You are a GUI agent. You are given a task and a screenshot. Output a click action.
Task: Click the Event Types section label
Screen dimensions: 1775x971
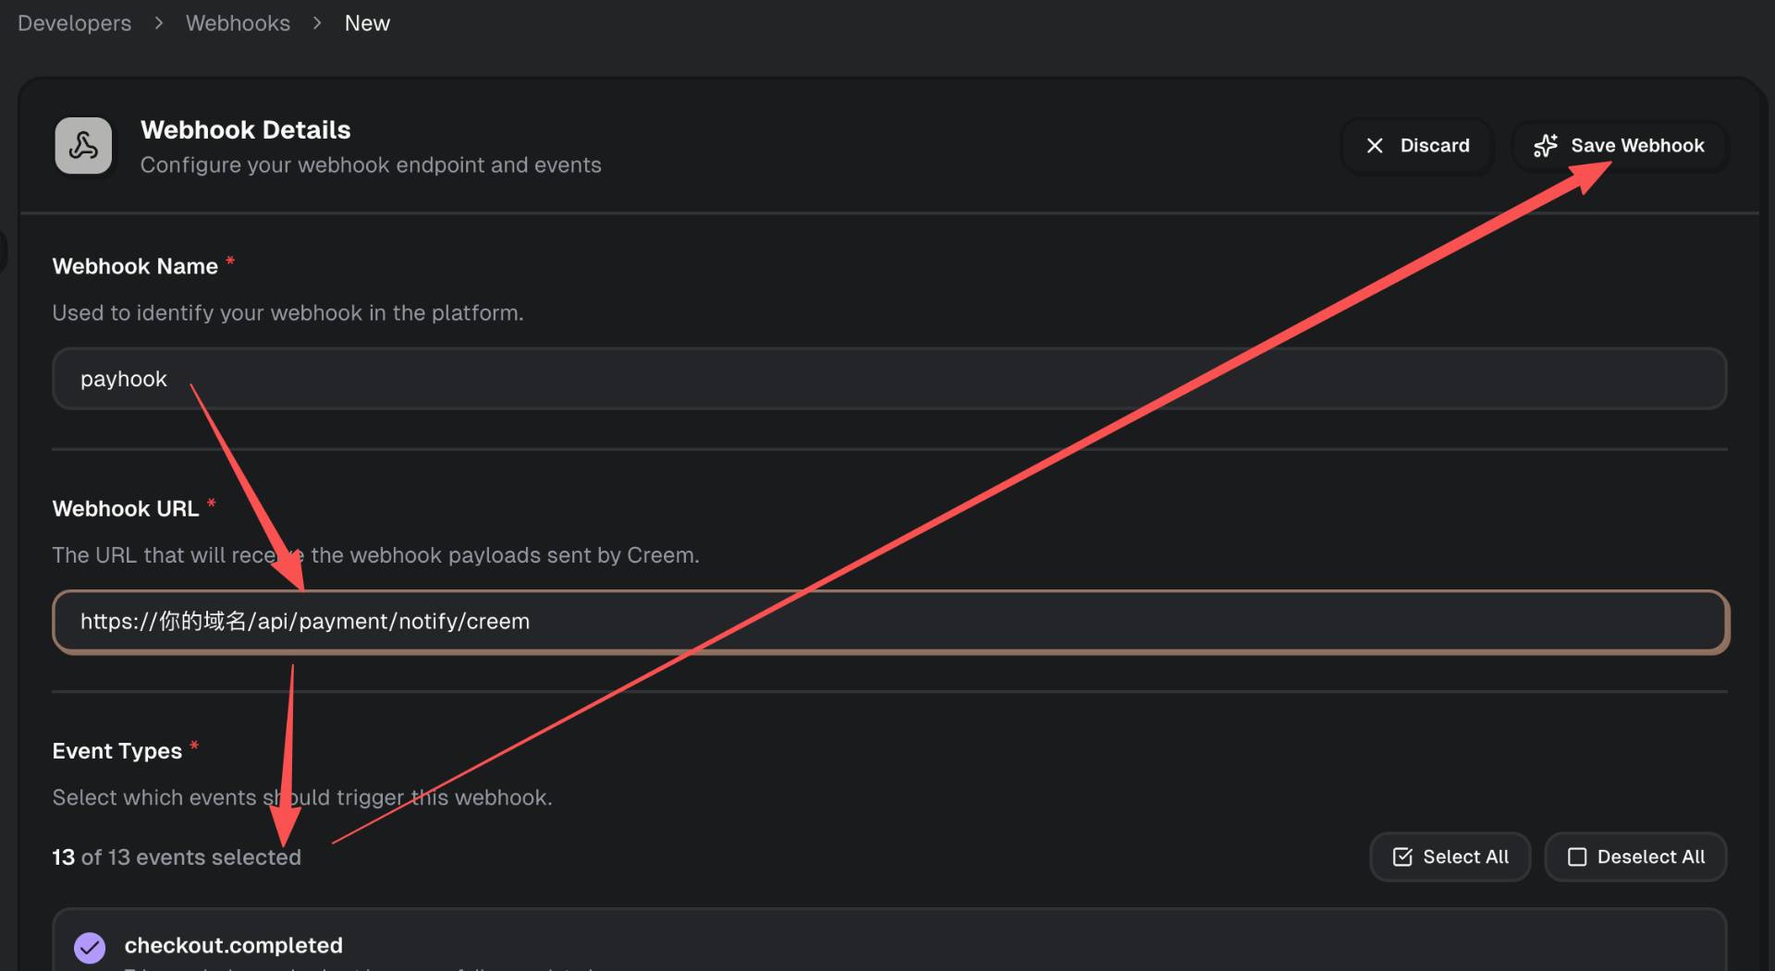(x=116, y=751)
